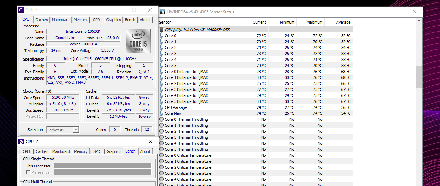Click the Core 5 Thermal Throttling status icon
This screenshot has height=186, width=440.
[x=161, y=149]
